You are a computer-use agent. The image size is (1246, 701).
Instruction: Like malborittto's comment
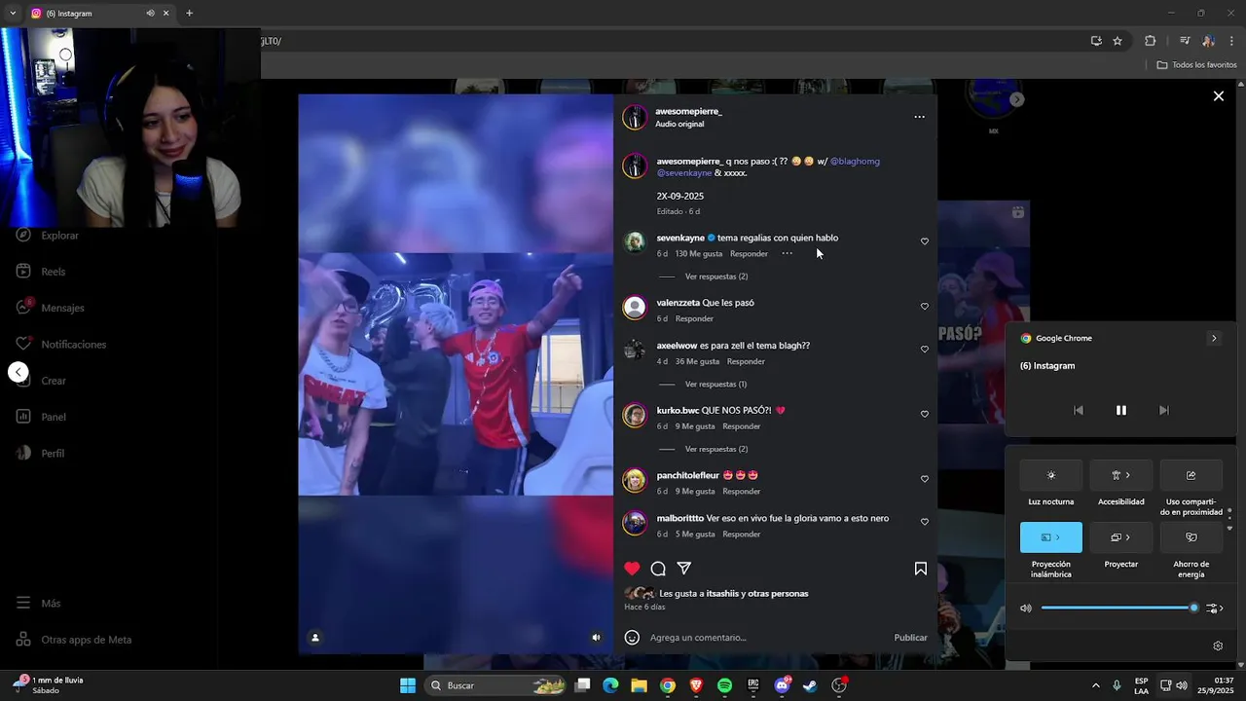tap(925, 522)
